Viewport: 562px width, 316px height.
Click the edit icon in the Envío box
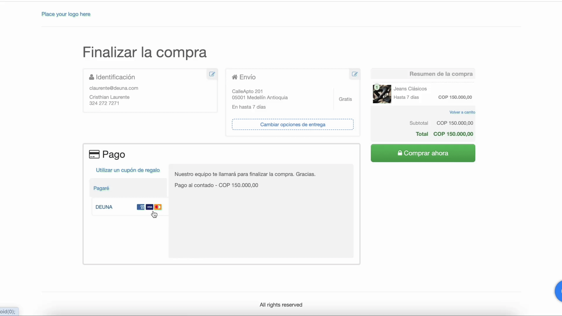coord(354,74)
